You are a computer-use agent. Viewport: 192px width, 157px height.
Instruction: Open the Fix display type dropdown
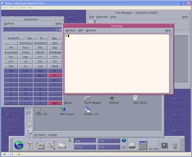[43, 38]
